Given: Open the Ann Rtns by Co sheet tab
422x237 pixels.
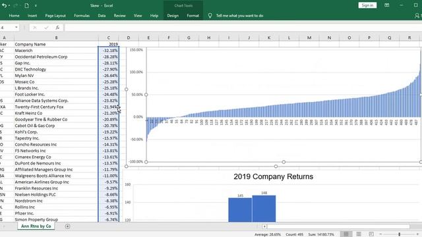Looking at the screenshot, I should (36, 226).
